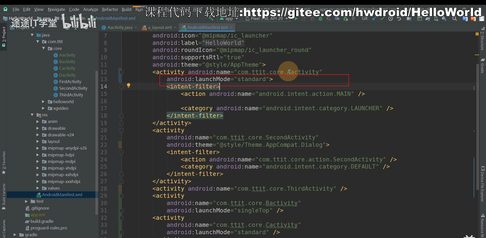Select Cactivity in the project tree
This screenshot has width=486, height=238.
(x=67, y=68)
